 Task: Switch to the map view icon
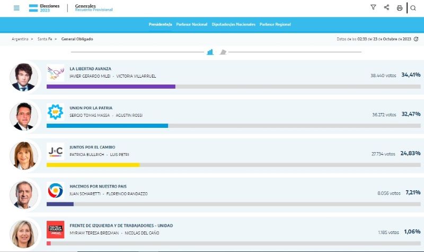pyautogui.click(x=223, y=52)
